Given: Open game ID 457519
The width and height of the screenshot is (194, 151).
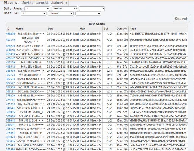Looking at the screenshot, I should pyautogui.click(x=10, y=40).
